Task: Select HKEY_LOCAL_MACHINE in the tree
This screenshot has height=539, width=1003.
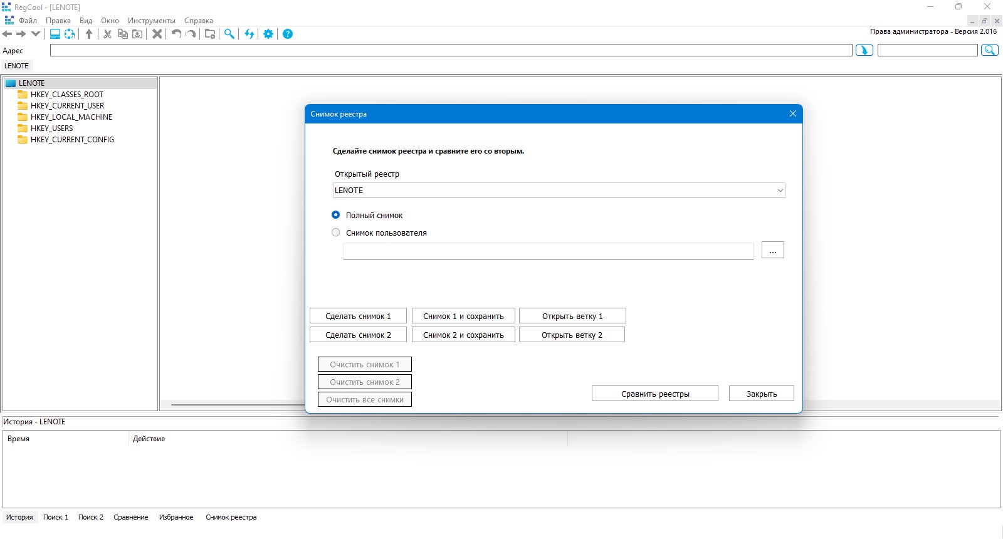Action: (71, 117)
